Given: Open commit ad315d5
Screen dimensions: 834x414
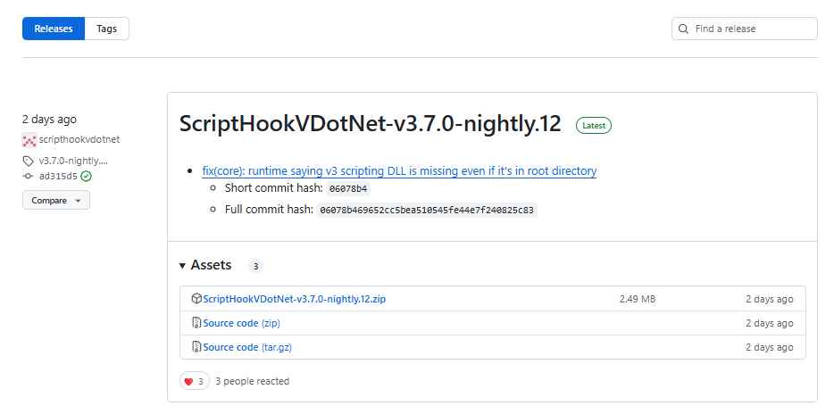Looking at the screenshot, I should pos(58,177).
